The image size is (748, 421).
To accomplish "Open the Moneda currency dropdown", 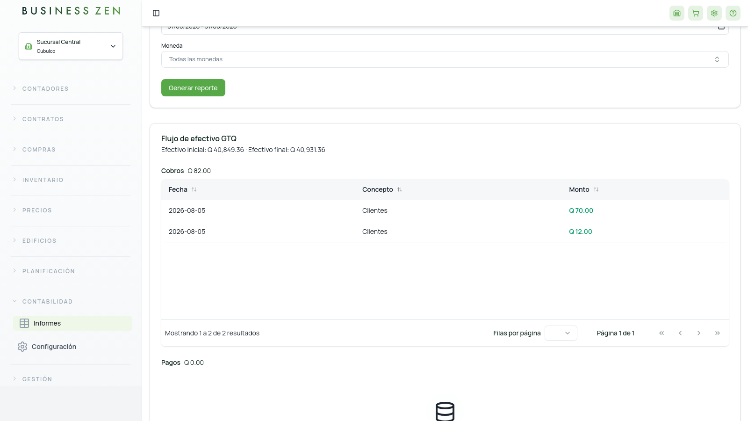I will [445, 59].
